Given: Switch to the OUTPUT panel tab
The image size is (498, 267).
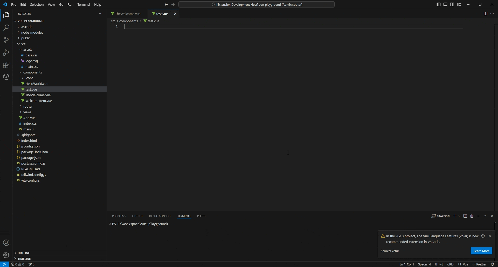Looking at the screenshot, I should [x=137, y=216].
